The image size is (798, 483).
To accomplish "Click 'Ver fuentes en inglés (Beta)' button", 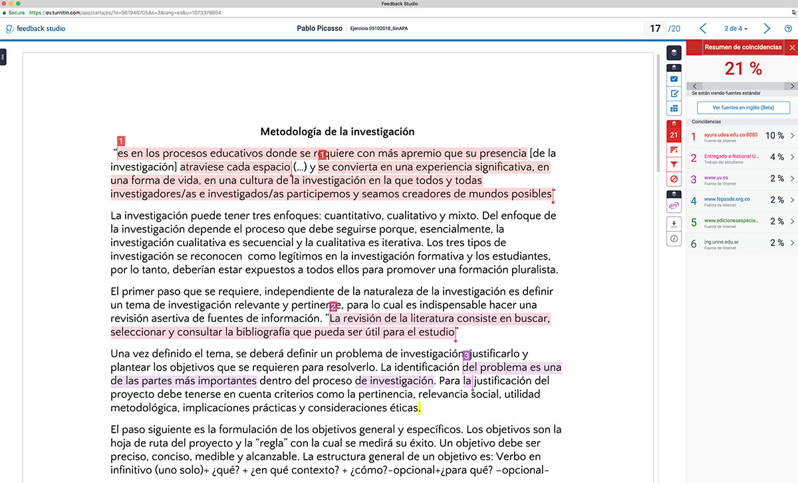I will pyautogui.click(x=743, y=107).
